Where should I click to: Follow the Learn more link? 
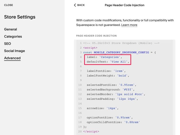pos(129,25)
